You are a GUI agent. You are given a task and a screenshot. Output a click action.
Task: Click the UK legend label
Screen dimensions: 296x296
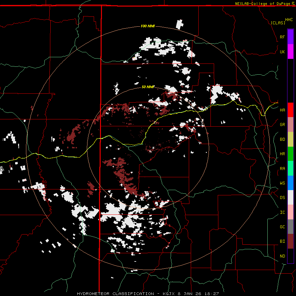tap(282, 52)
